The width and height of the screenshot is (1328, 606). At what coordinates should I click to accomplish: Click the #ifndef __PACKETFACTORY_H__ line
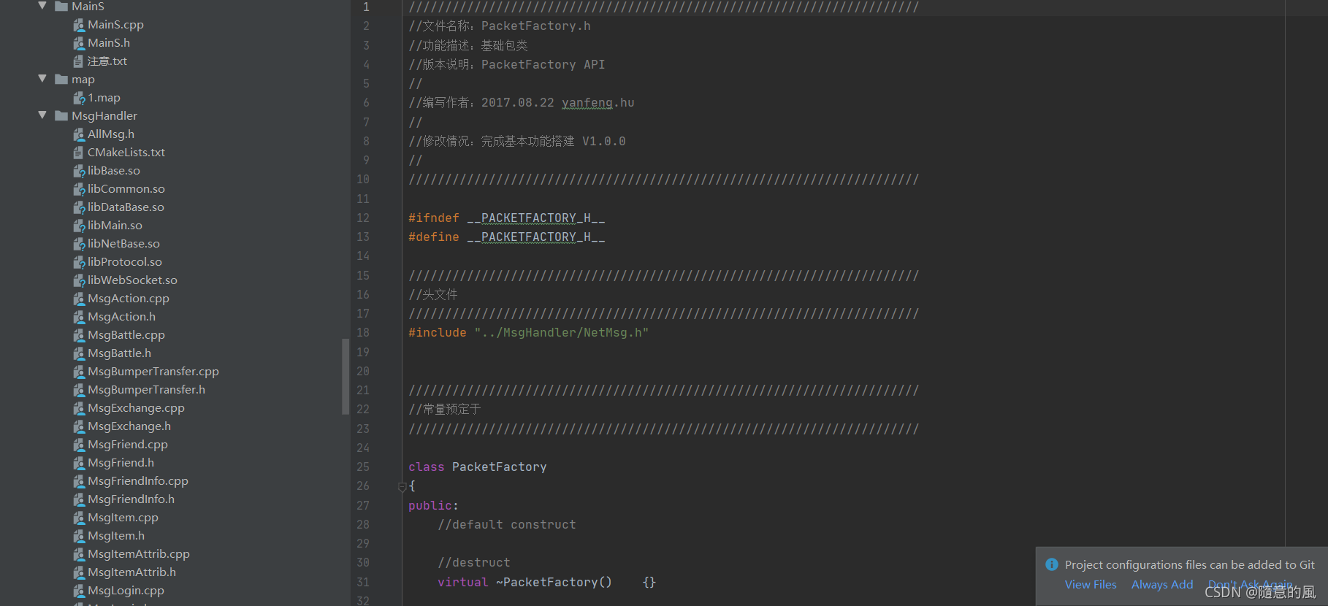click(x=507, y=218)
